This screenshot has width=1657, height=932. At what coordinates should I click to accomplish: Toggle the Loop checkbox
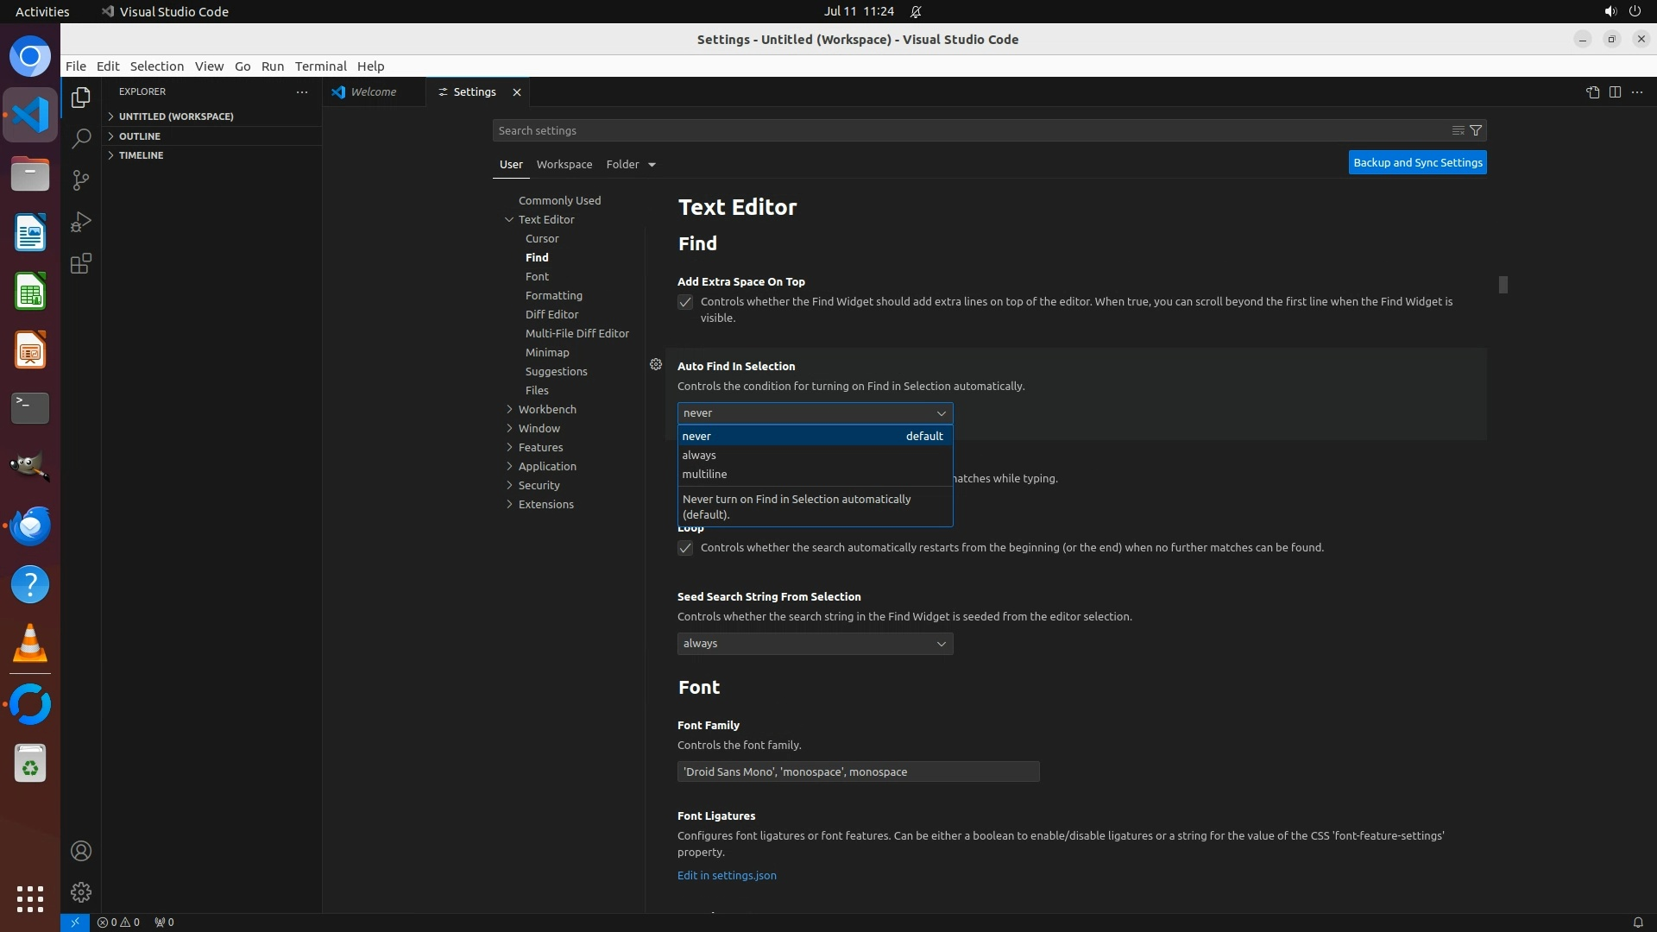[685, 548]
